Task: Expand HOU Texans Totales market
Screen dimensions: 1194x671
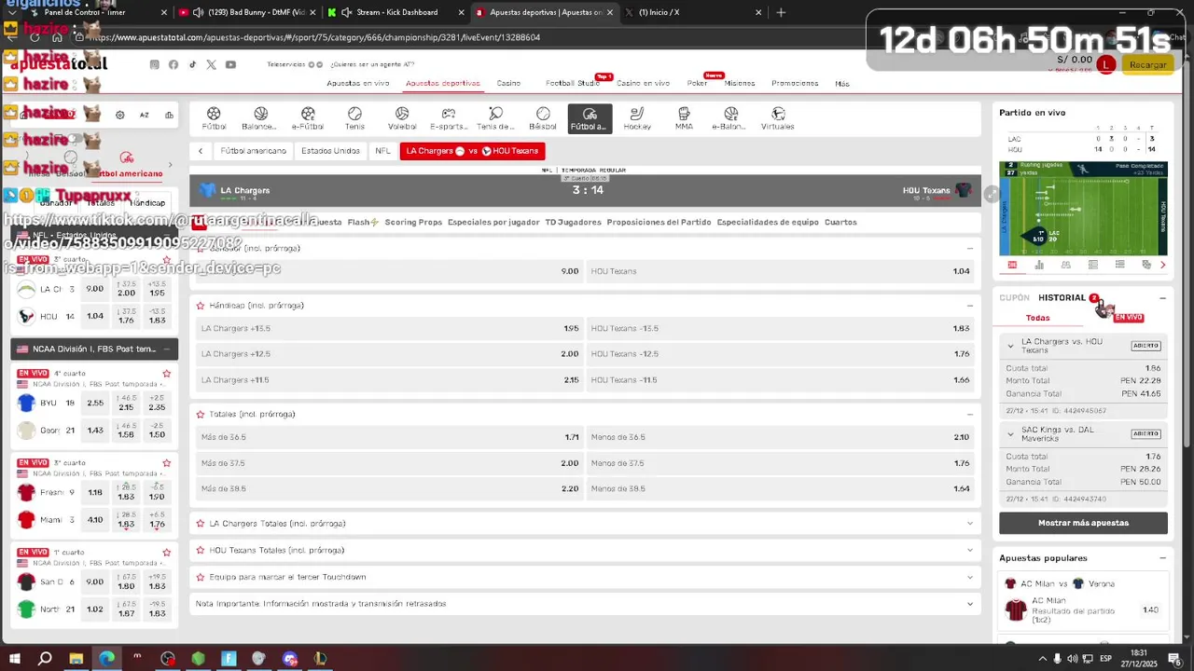Action: [x=970, y=550]
